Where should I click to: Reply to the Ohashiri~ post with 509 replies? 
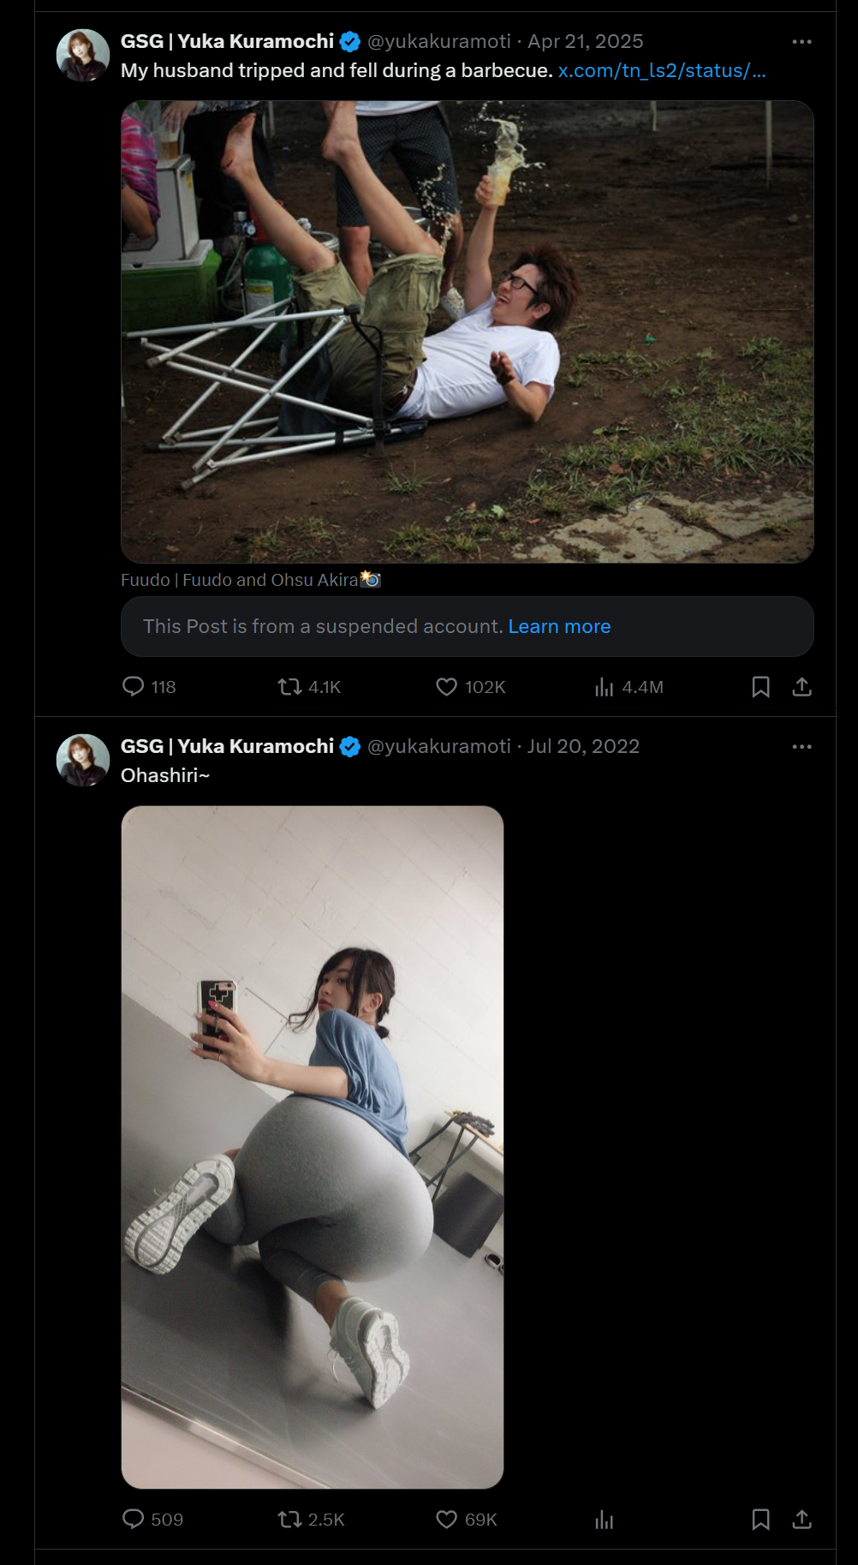tap(152, 1519)
